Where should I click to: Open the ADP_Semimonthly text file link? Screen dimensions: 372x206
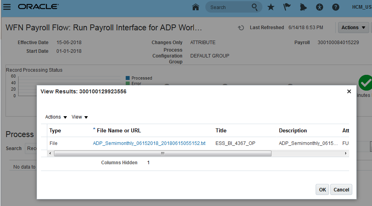tap(149, 143)
